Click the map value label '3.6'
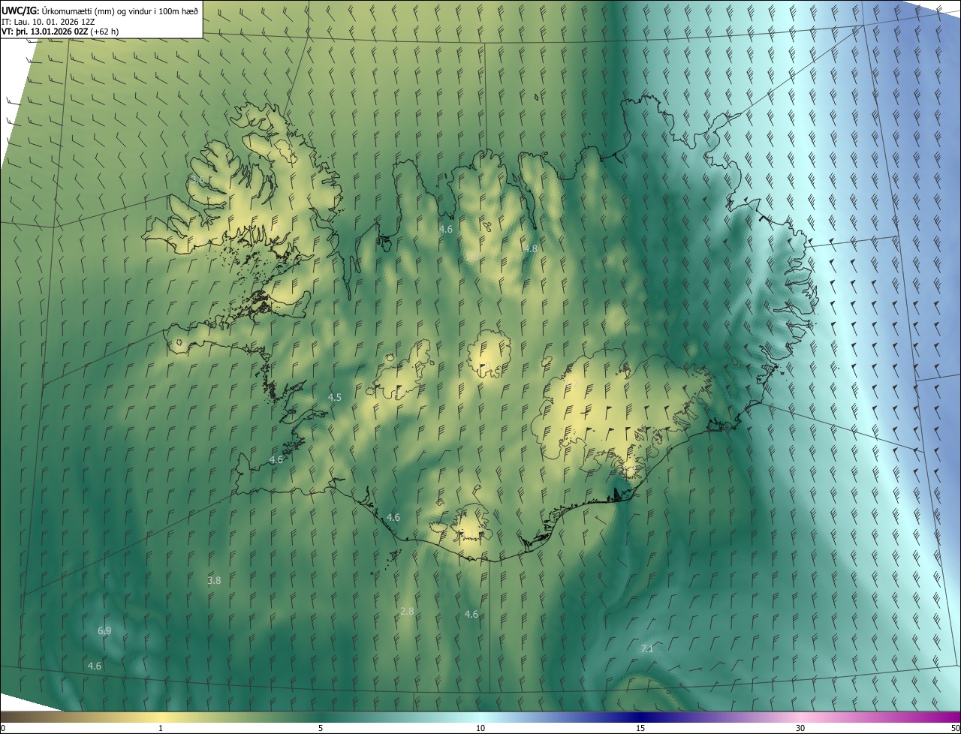Image resolution: width=961 pixels, height=734 pixels. [x=198, y=181]
